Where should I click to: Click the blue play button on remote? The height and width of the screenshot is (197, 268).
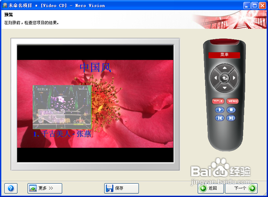click(220, 110)
